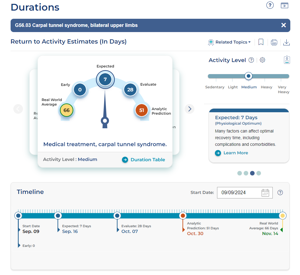Open the Duration Table
Image resolution: width=300 pixels, height=275 pixels.
pyautogui.click(x=148, y=159)
